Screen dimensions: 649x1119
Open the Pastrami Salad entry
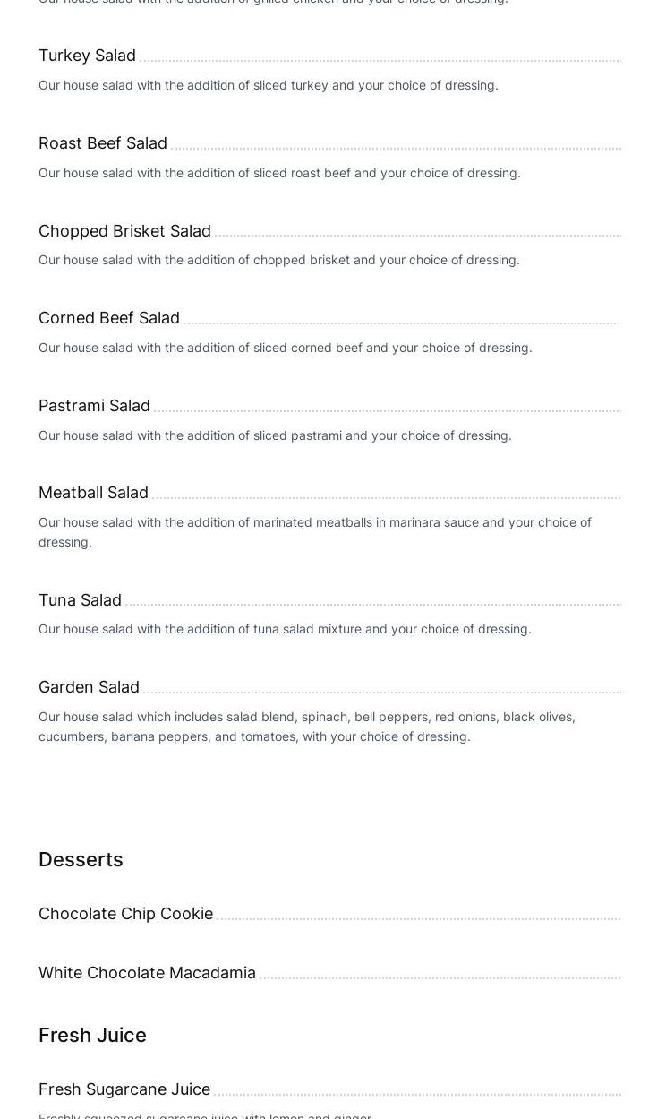(x=95, y=406)
